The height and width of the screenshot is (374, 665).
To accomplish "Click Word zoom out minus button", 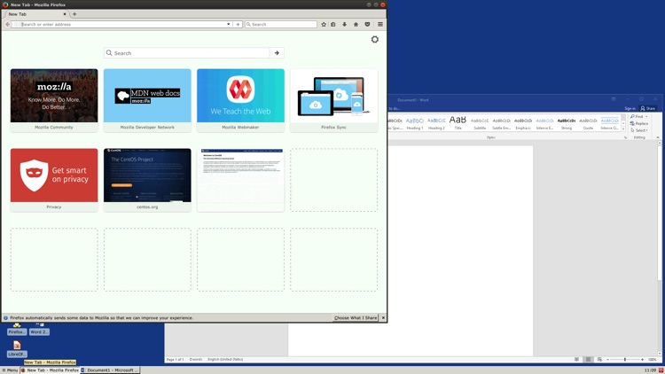I will [607, 360].
